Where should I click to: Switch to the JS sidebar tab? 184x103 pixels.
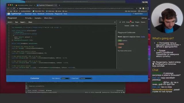click(120, 22)
